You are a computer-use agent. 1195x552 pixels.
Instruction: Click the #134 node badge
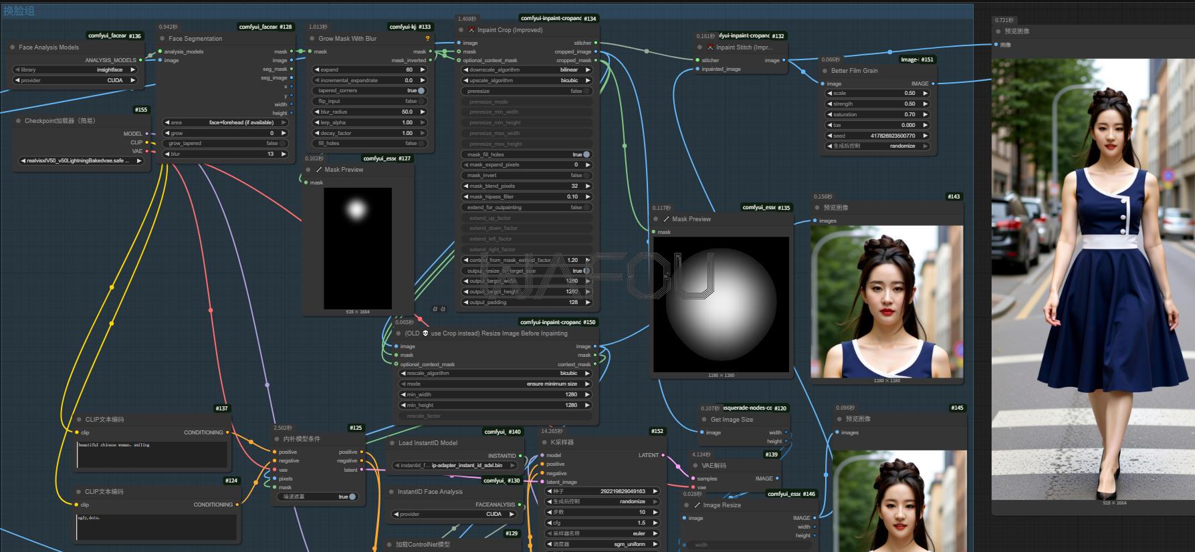590,19
